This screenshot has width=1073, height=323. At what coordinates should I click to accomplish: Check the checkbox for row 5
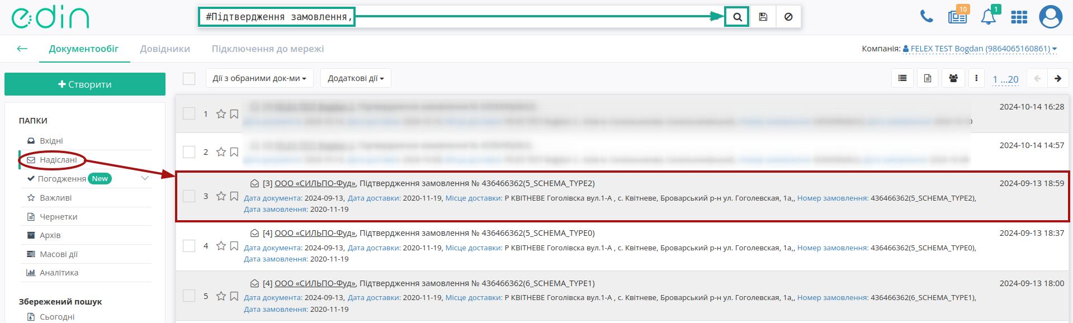click(189, 296)
